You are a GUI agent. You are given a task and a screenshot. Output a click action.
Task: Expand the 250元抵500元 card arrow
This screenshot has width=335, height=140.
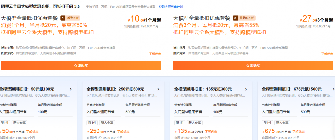click(x=159, y=89)
